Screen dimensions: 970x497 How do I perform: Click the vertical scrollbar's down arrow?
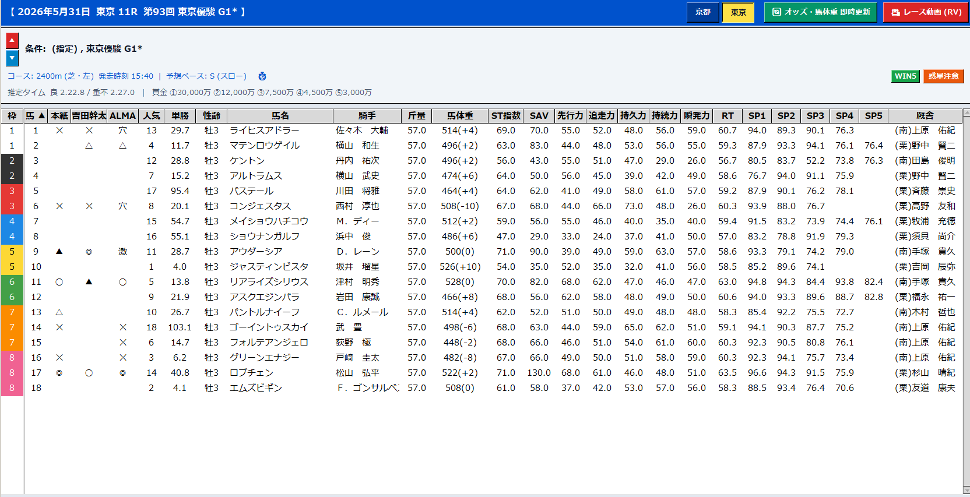[966, 491]
